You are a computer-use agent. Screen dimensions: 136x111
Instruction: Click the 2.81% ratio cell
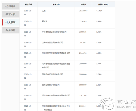point(99,85)
